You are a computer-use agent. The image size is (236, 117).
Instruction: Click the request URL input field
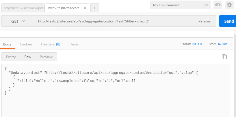(x=114, y=21)
